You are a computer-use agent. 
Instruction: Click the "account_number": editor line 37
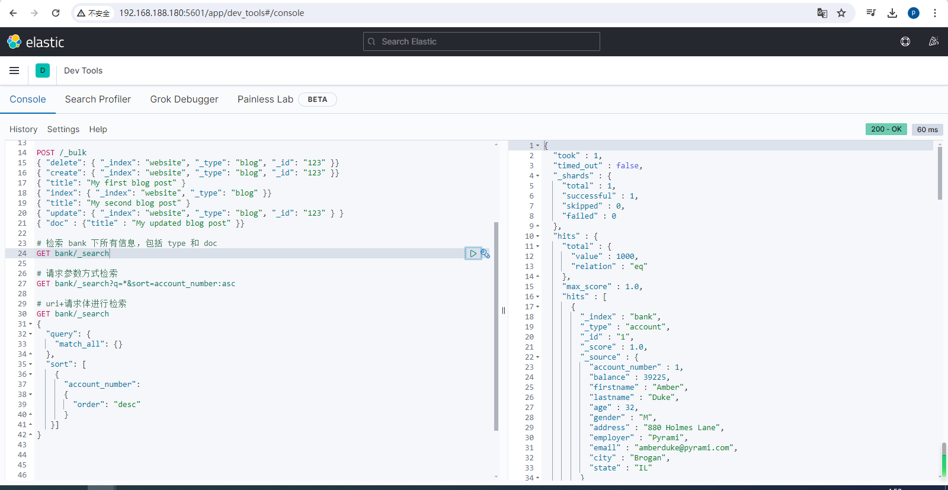(x=102, y=385)
